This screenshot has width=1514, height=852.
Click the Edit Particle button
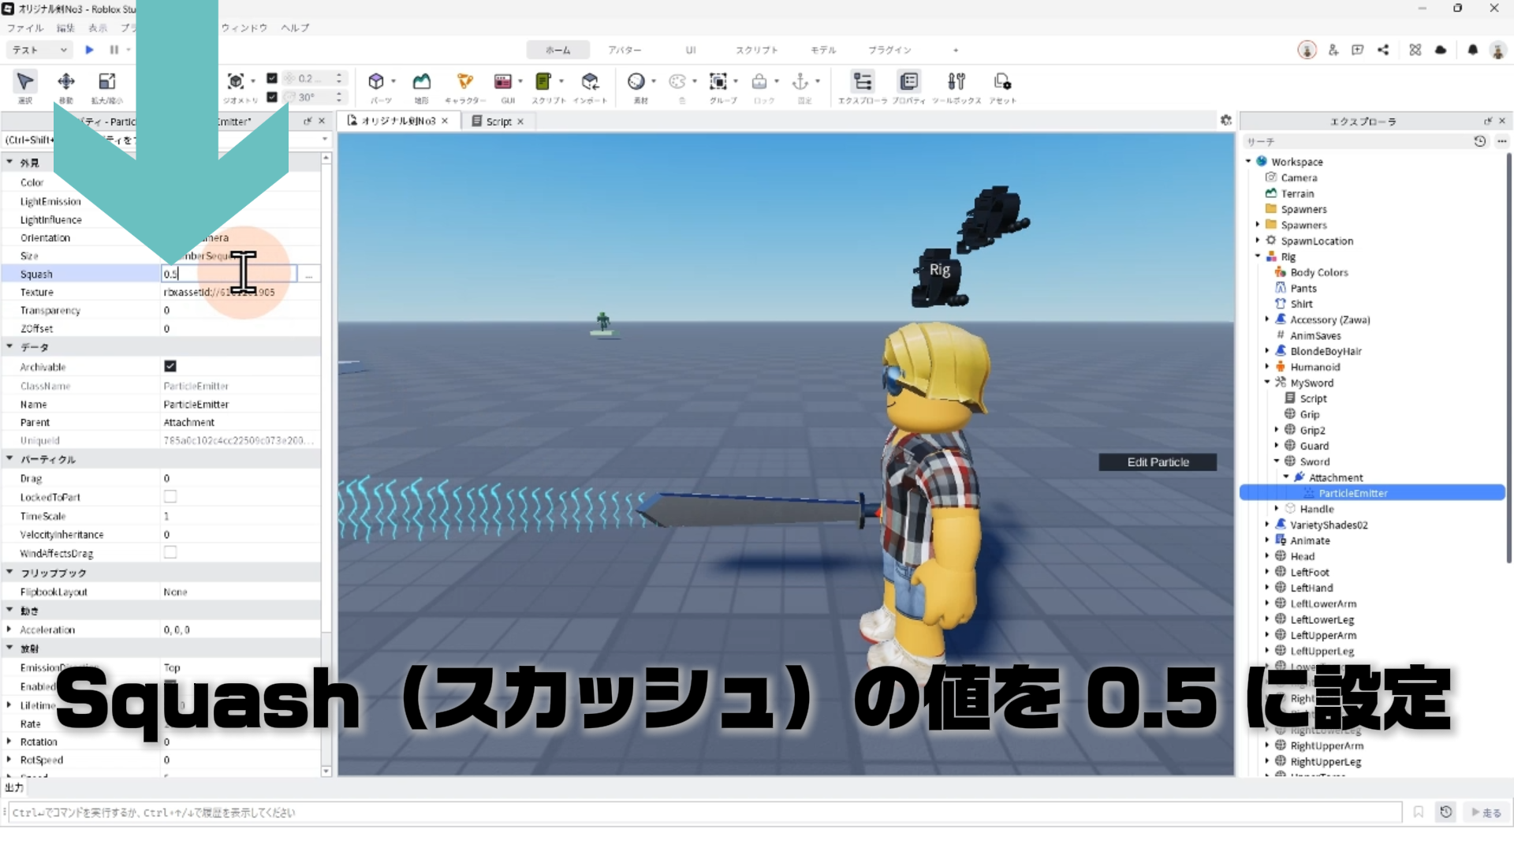pos(1157,462)
